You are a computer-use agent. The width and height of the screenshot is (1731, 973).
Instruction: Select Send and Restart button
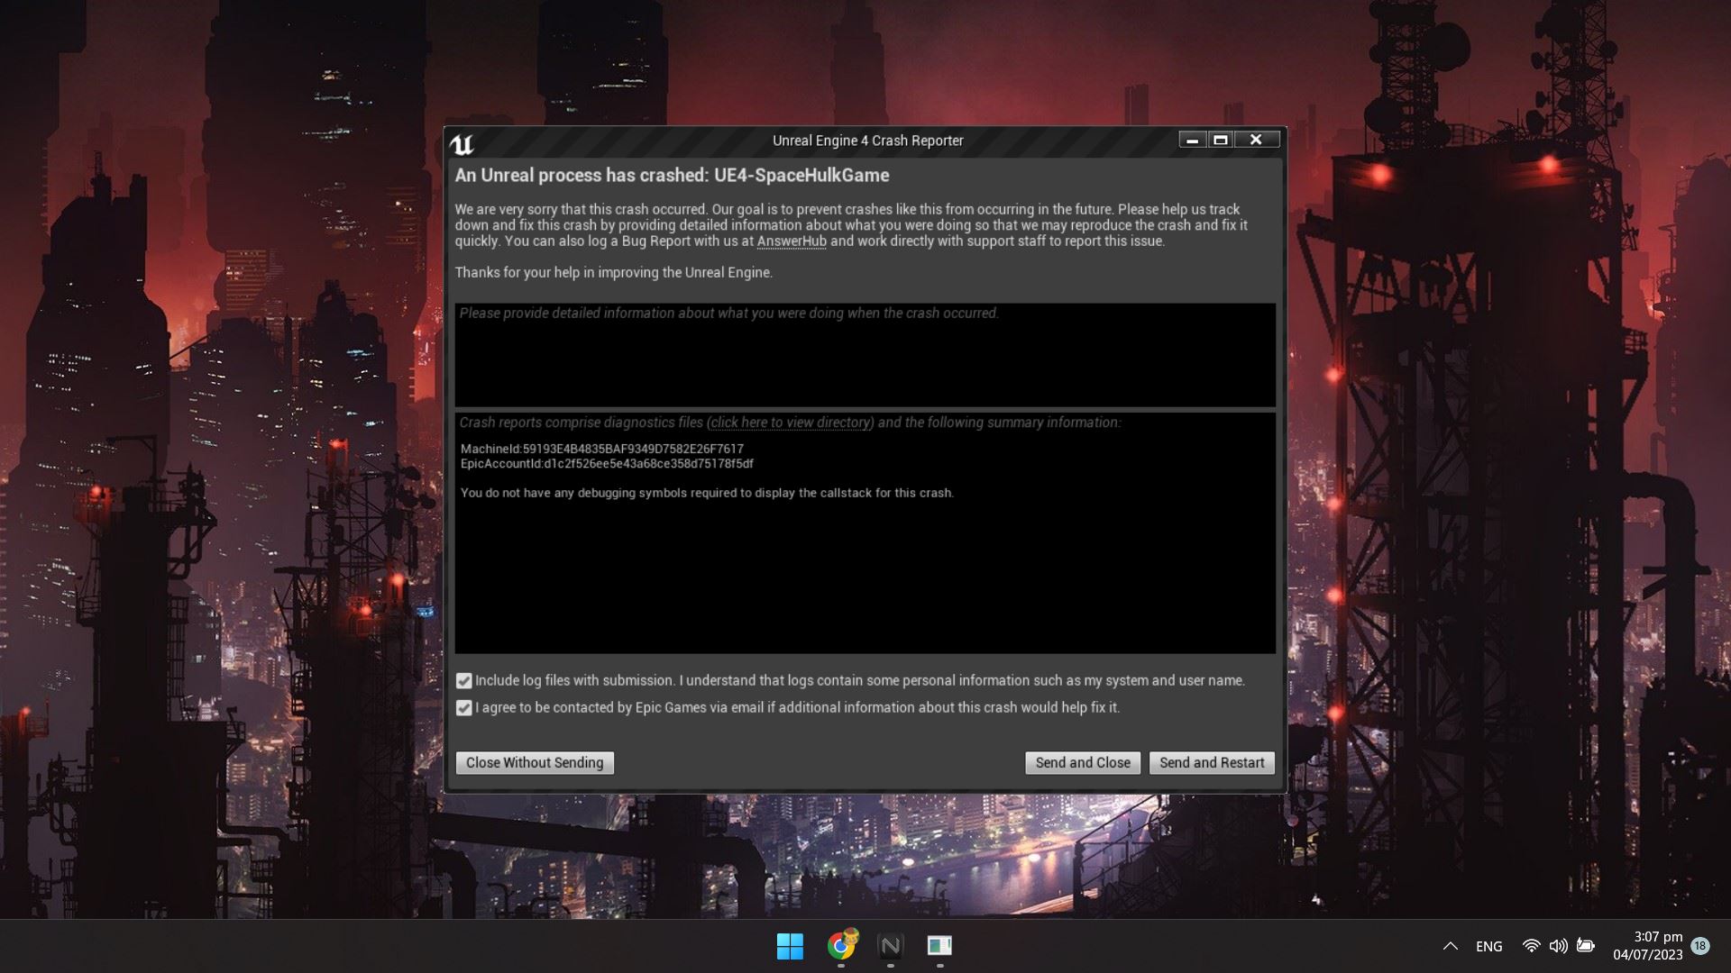coord(1210,761)
